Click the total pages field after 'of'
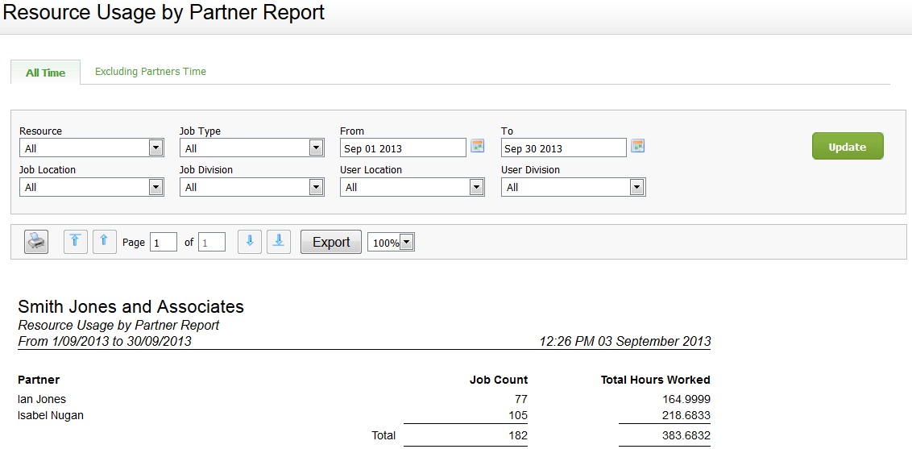The image size is (912, 449). tap(212, 242)
